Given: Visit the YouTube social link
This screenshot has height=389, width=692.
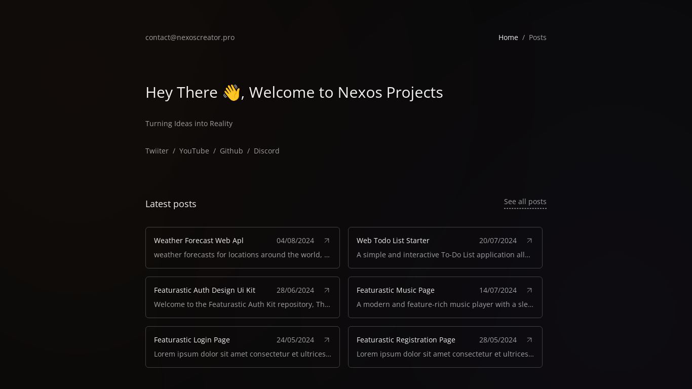Looking at the screenshot, I should pos(194,151).
